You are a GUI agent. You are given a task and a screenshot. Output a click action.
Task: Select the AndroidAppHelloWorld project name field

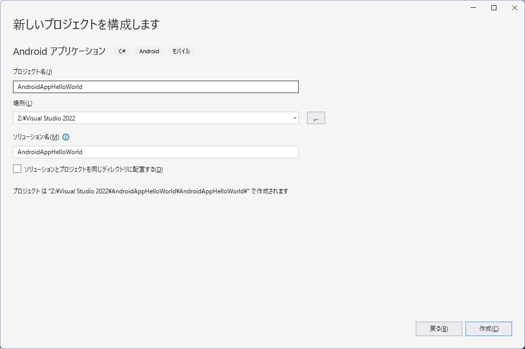[x=155, y=86]
